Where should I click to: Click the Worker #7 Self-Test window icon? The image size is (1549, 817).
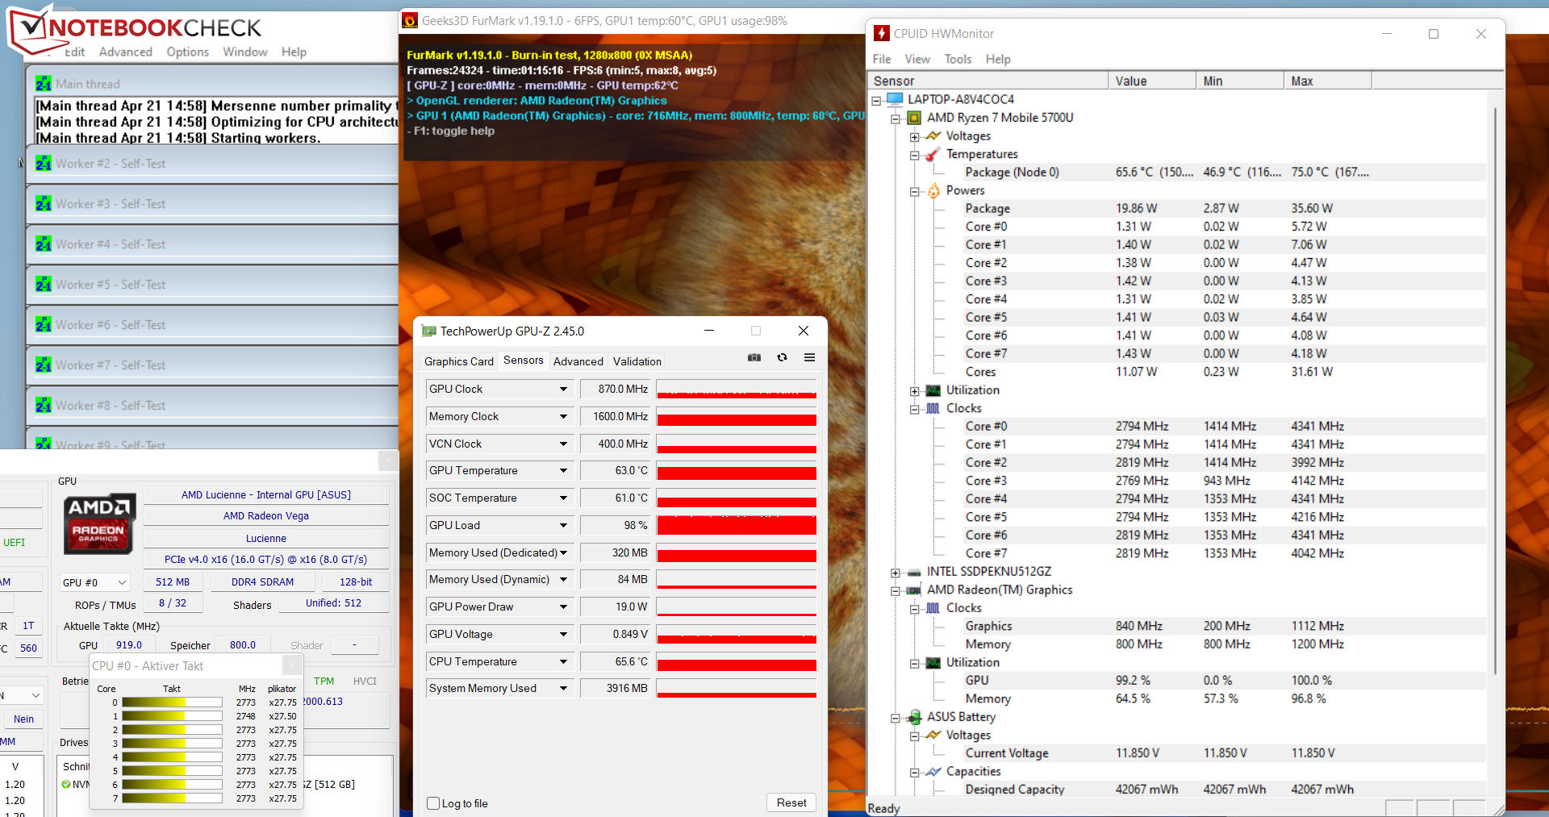click(x=44, y=365)
